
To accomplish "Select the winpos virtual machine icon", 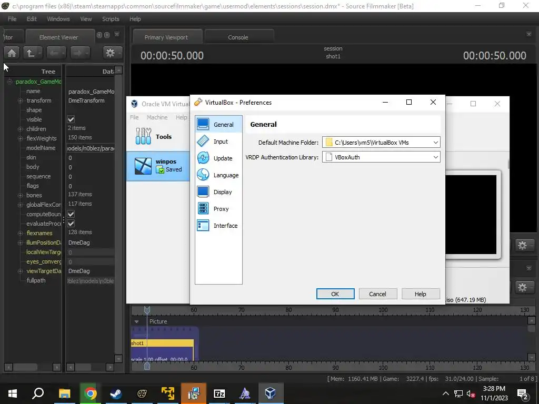I will [143, 166].
